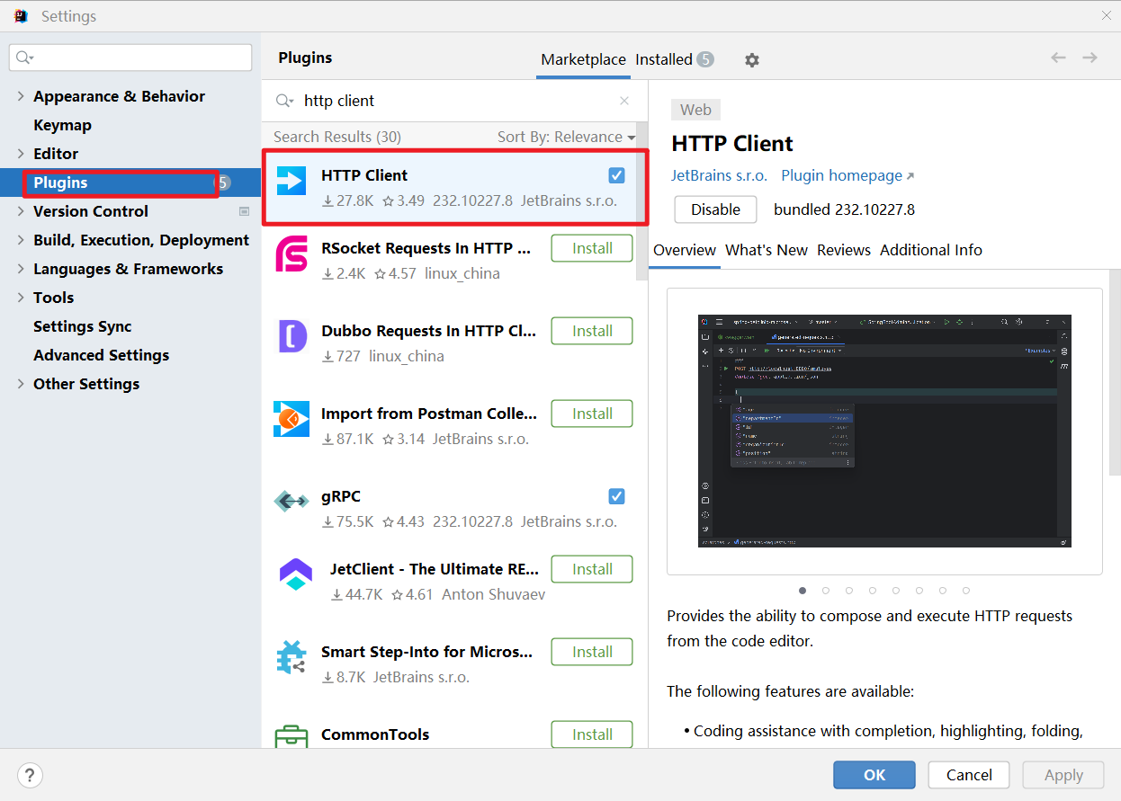
Task: Open plugin search history magnifier icon
Action: (284, 101)
